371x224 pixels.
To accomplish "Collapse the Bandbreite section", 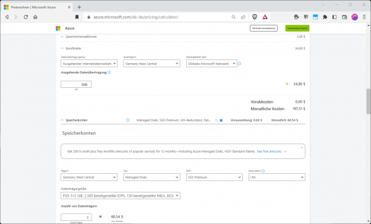I will click(x=71, y=48).
